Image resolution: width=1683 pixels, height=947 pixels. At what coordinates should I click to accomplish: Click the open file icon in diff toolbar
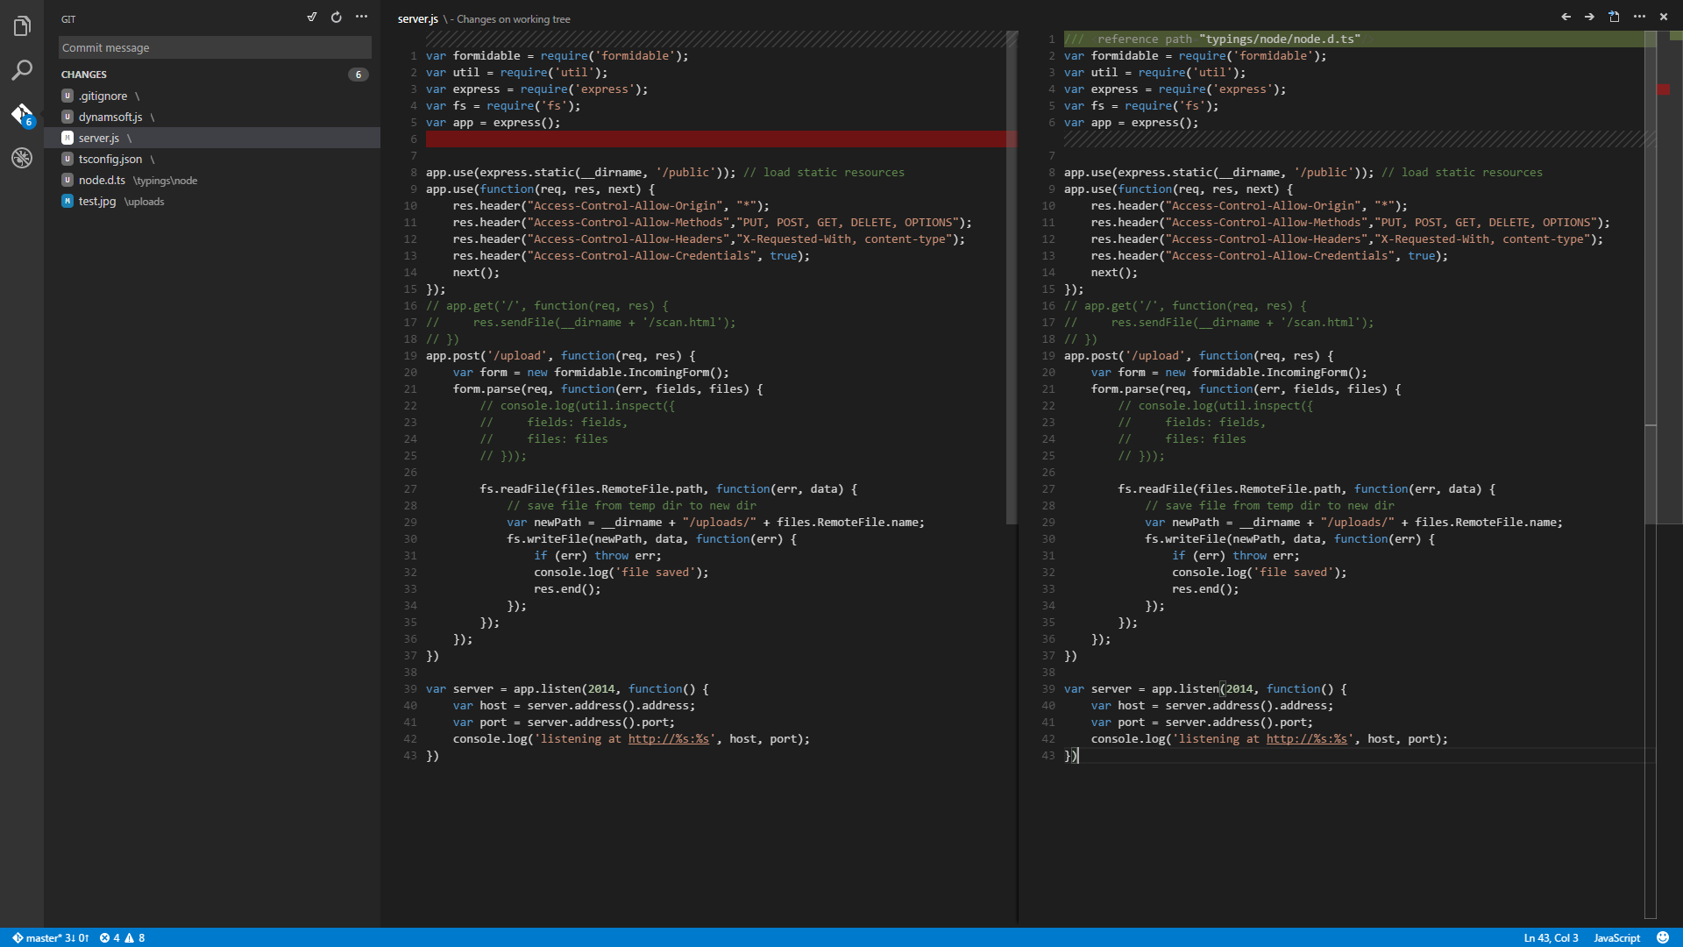pos(1614,17)
